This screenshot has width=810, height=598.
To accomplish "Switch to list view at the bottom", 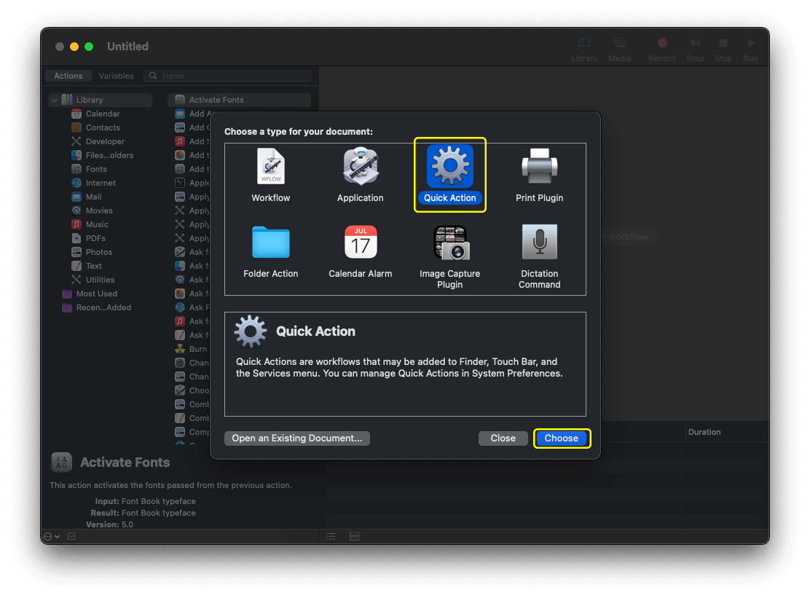I will (x=331, y=536).
